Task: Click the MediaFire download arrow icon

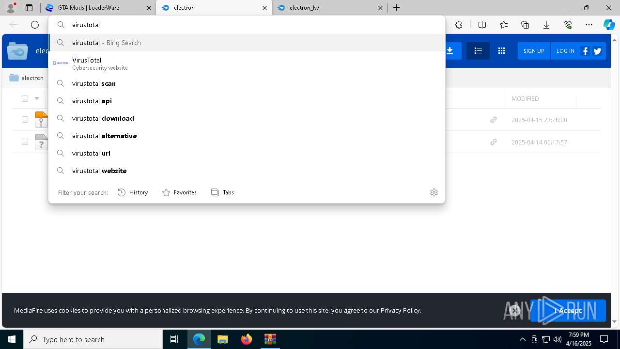Action: pyautogui.click(x=450, y=51)
